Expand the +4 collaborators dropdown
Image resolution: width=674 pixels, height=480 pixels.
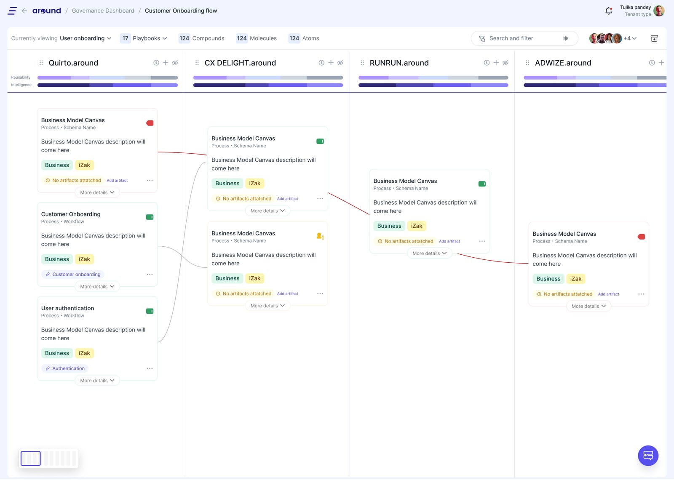coord(630,38)
